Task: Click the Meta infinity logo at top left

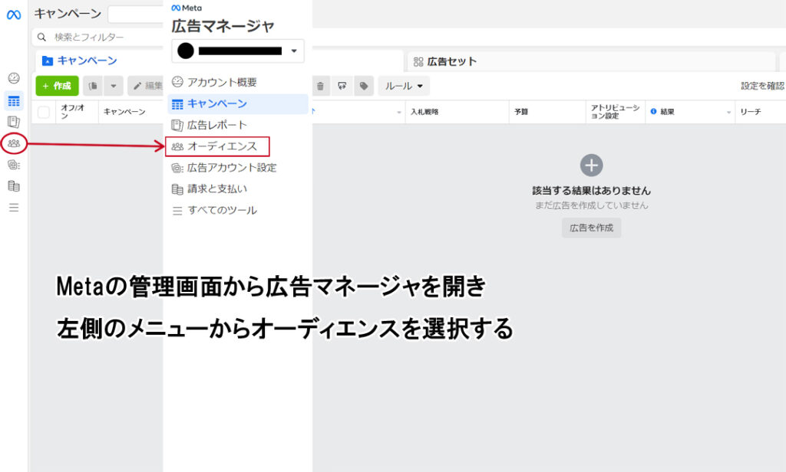Action: click(x=13, y=14)
